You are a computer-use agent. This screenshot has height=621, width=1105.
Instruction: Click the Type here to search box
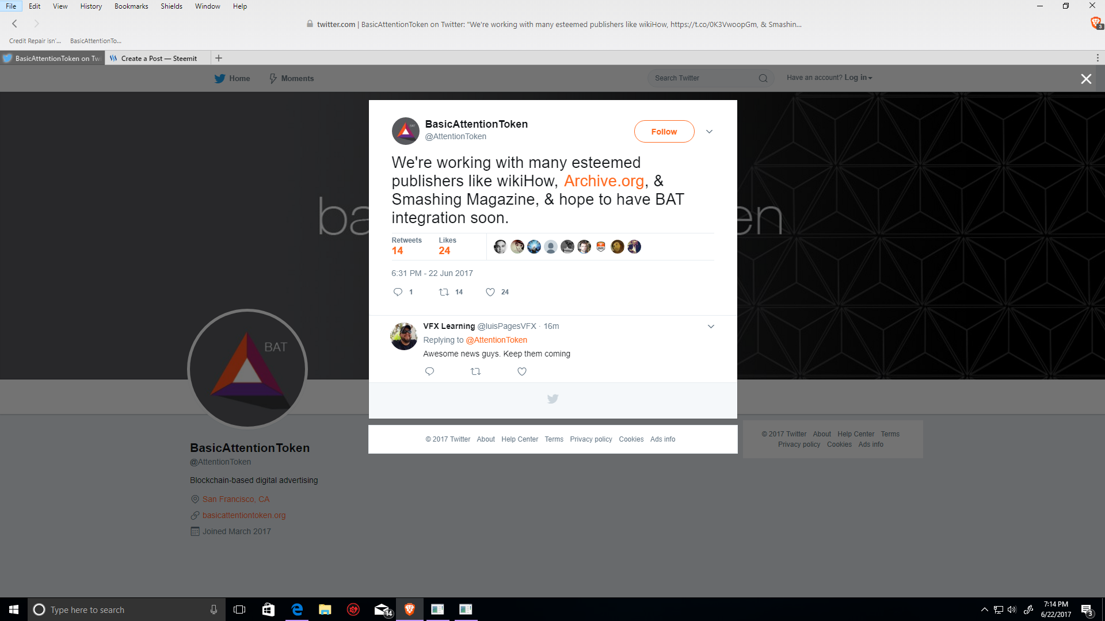click(125, 609)
